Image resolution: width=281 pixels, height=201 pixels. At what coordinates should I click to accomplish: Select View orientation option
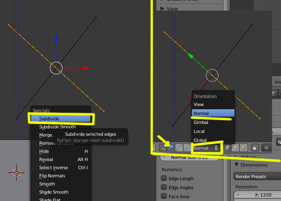click(213, 104)
